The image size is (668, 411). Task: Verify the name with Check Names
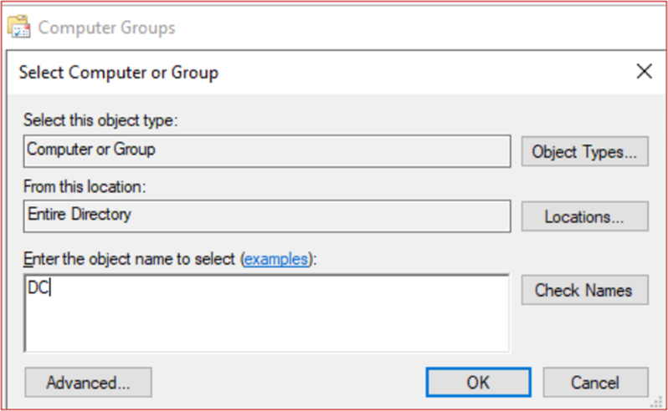(x=584, y=290)
